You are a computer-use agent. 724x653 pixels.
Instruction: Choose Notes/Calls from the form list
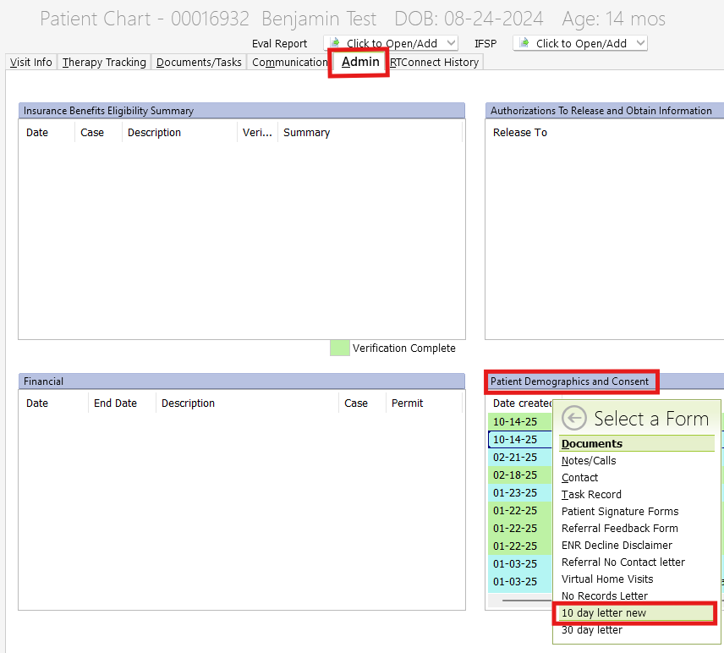coord(589,461)
